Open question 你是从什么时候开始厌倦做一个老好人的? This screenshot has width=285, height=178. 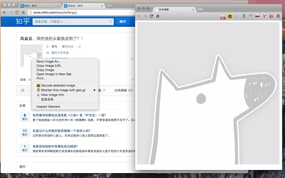pos(61,131)
